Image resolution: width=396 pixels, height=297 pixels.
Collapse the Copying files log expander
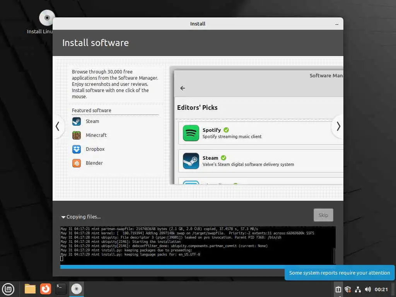[63, 217]
